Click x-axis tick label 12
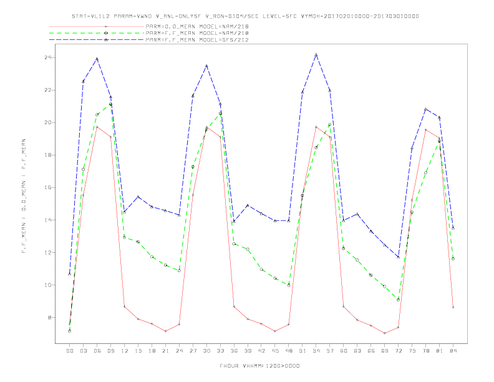Screen dimensions: 494x382 click(125, 351)
